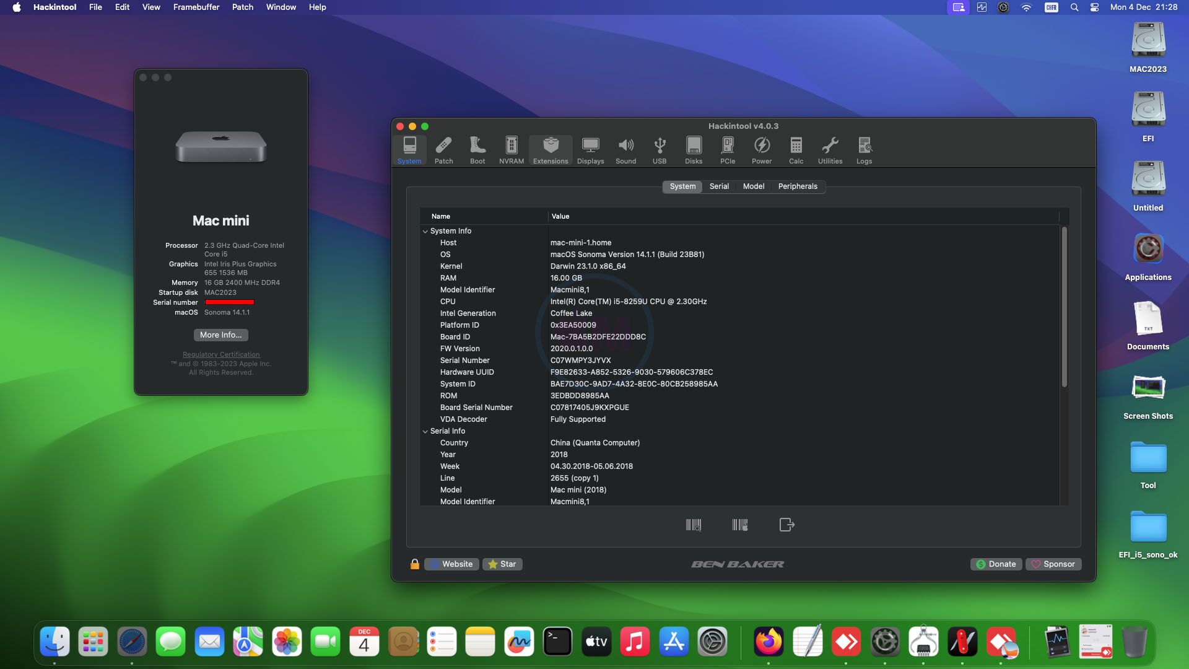
Task: Collapse the System Info group
Action: pyautogui.click(x=425, y=231)
